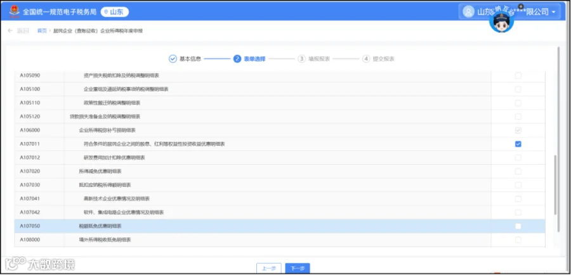This screenshot has height=275, width=571.
Task: Click 政策性搬迁纳税调整明细表 form name
Action: point(112,103)
